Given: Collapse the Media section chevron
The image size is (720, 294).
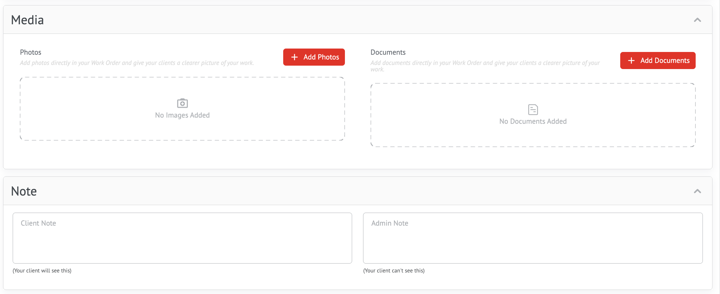Looking at the screenshot, I should (697, 20).
